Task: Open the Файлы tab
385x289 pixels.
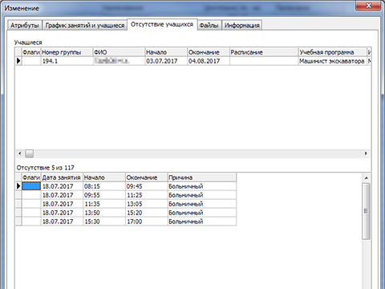Action: pyautogui.click(x=209, y=25)
